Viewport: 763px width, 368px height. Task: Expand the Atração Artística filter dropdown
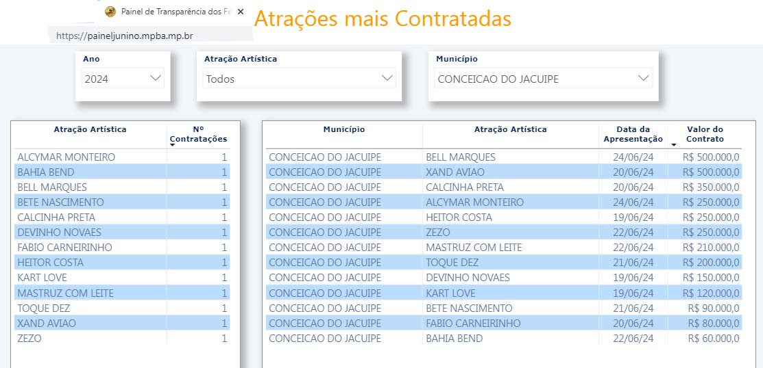click(x=299, y=79)
